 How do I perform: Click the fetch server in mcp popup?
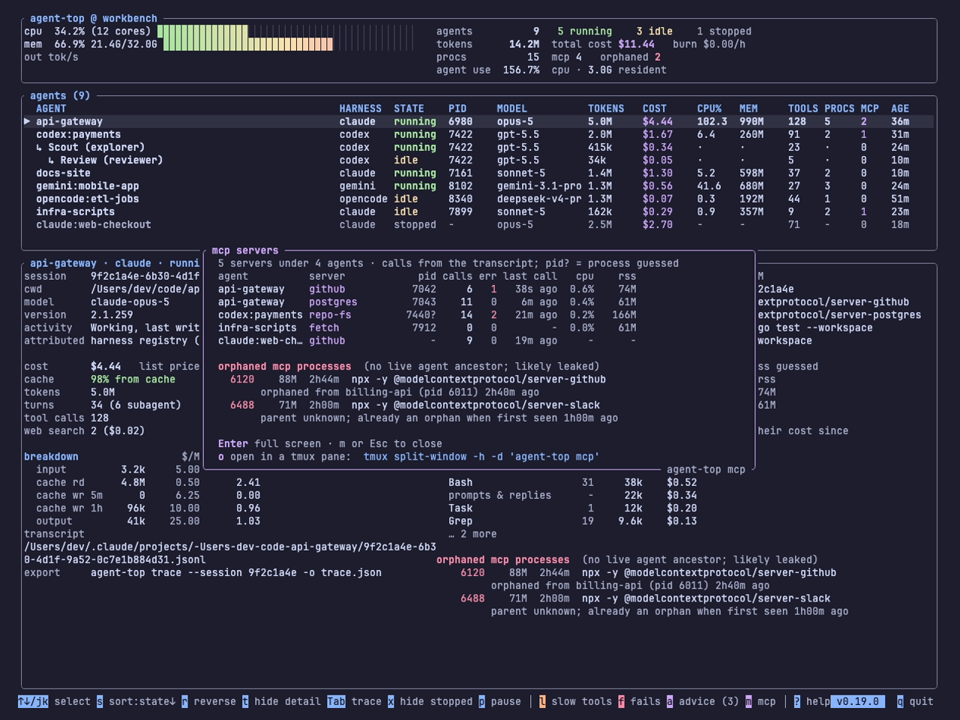(x=324, y=328)
